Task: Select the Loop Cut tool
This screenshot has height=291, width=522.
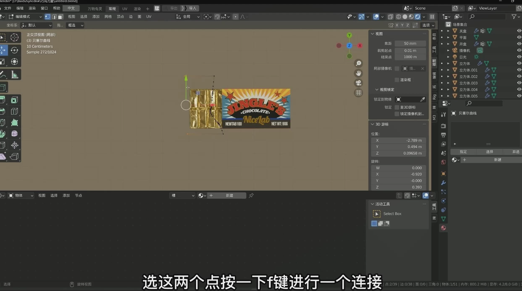Action: [x=14, y=111]
